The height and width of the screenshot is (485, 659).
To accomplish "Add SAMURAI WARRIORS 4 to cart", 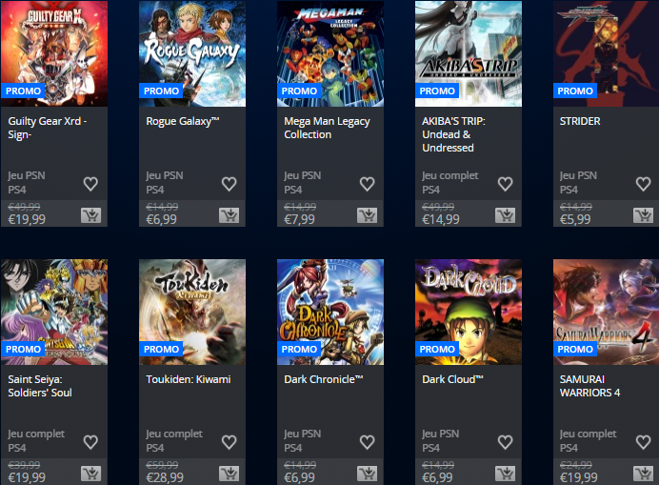I will point(643,474).
